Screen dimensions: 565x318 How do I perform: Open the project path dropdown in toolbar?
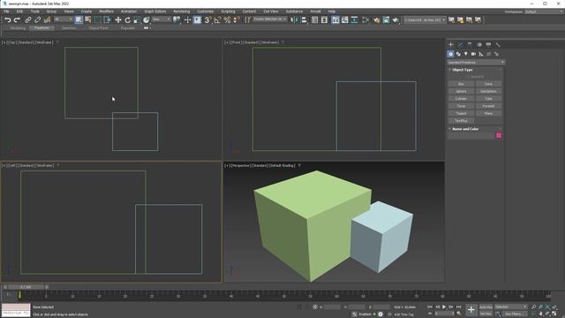coord(425,19)
